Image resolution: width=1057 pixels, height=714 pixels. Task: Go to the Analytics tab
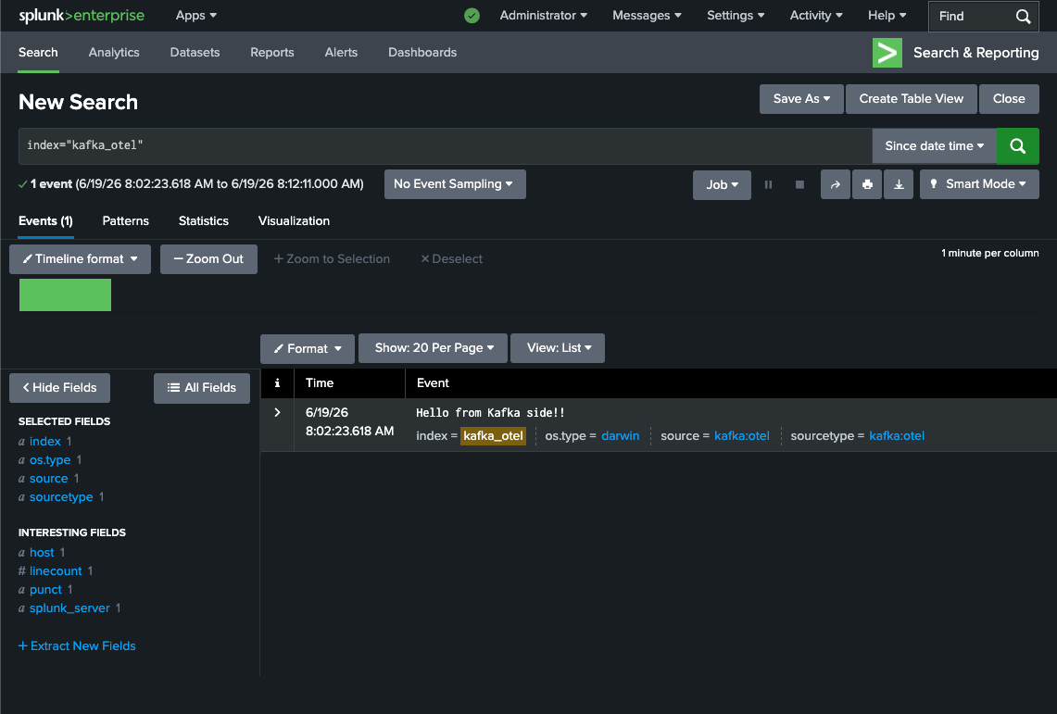point(114,53)
